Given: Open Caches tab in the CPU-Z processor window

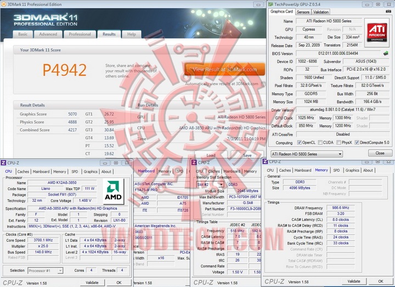Looking at the screenshot, I should tap(23, 171).
